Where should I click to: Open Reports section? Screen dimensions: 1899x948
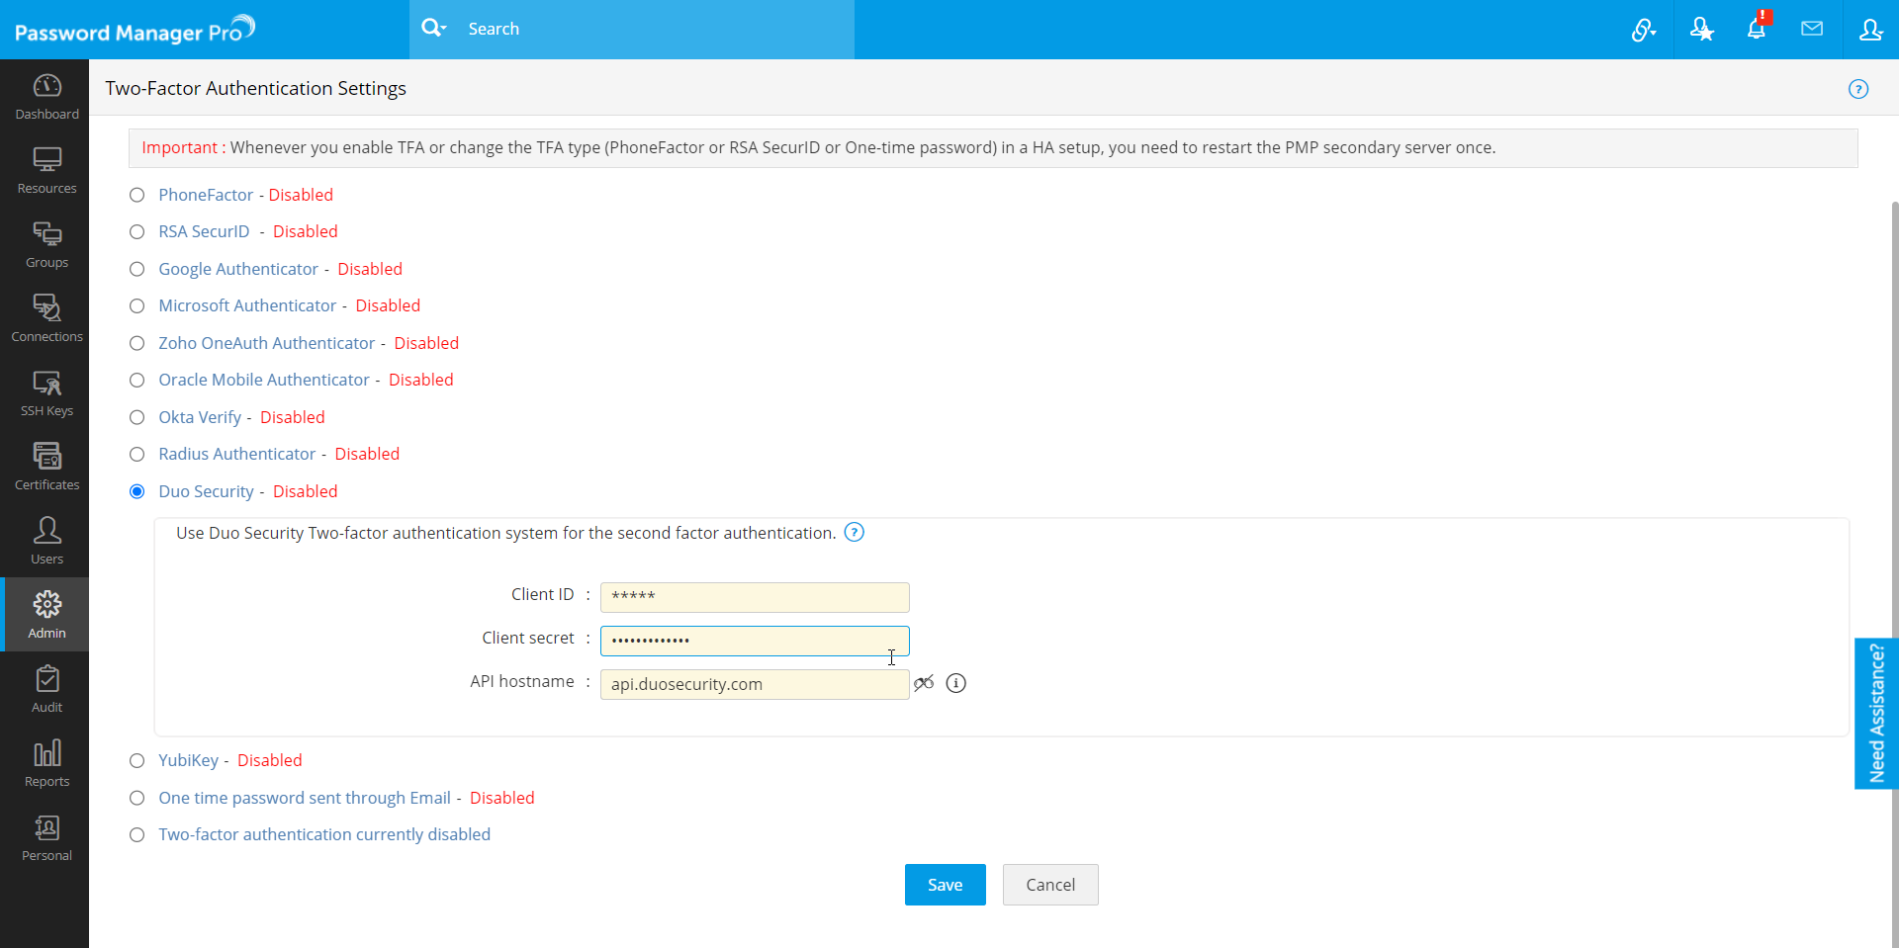(x=46, y=764)
